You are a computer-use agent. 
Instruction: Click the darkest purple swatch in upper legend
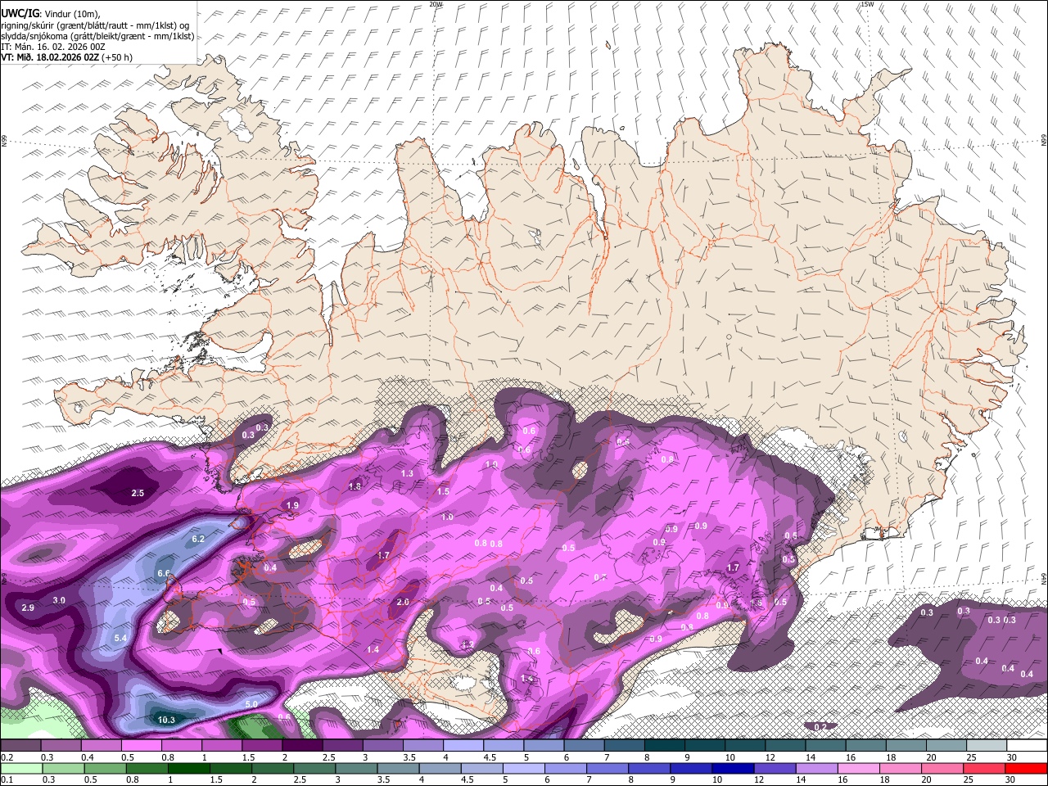302,746
